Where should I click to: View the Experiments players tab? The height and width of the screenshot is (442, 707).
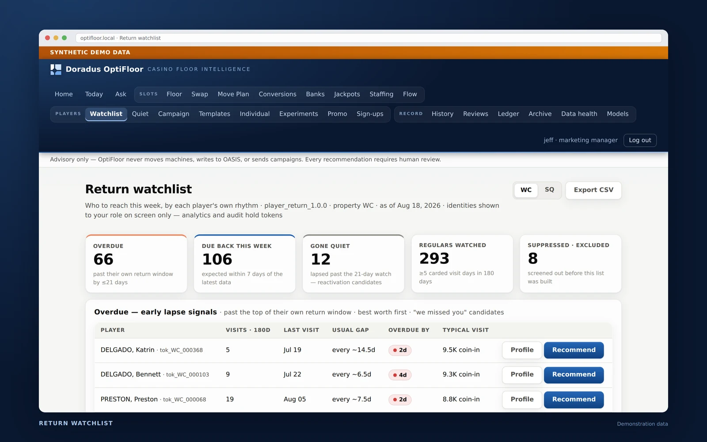click(298, 114)
